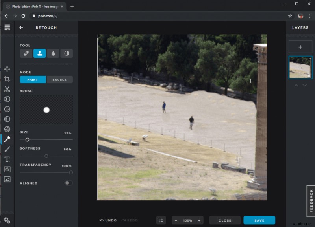Select the Text tool in the sidebar
This screenshot has width=315, height=227.
6,159
